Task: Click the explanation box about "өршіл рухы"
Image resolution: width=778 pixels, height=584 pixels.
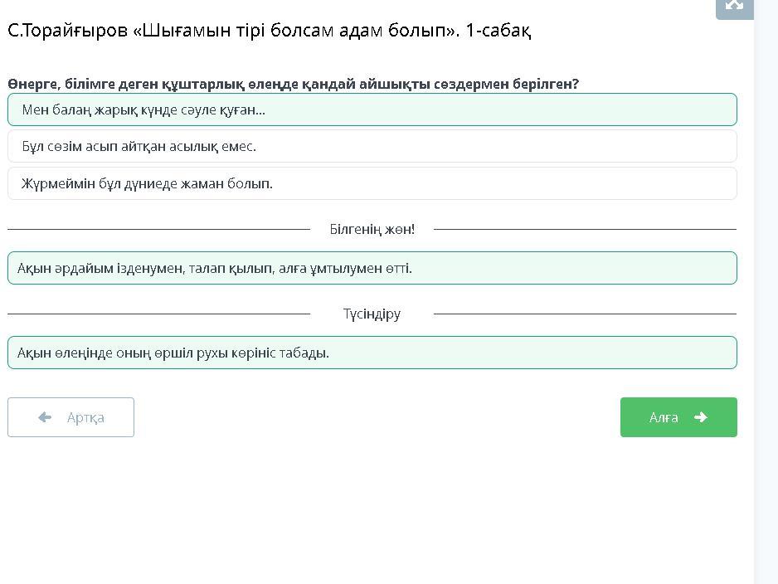Action: pyautogui.click(x=372, y=353)
